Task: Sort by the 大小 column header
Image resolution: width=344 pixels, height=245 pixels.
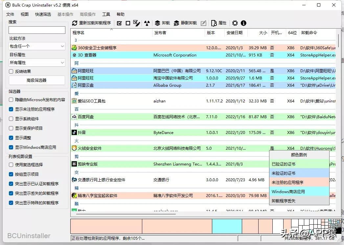Action: pyautogui.click(x=258, y=33)
